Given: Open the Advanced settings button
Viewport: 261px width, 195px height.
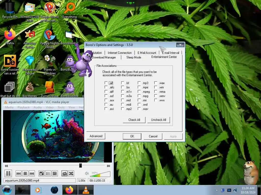Looking at the screenshot, I should click(96, 136).
